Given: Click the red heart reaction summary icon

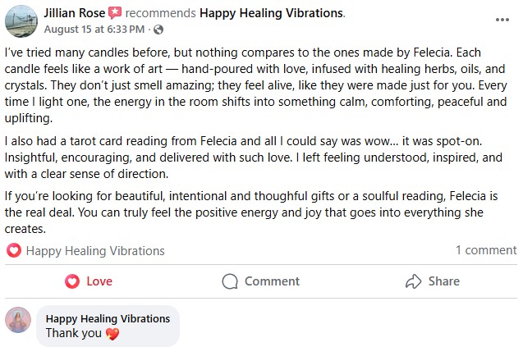Looking at the screenshot, I should (x=14, y=251).
